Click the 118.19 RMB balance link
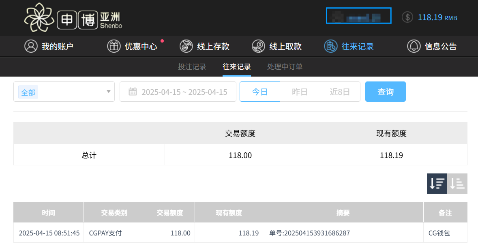The height and width of the screenshot is (248, 478). coord(437,17)
